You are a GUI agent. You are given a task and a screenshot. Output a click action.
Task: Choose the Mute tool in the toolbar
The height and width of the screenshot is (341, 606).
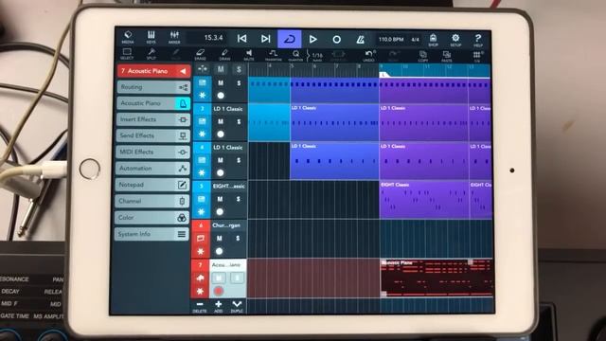click(249, 55)
